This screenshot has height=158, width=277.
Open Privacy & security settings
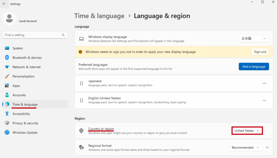pos(25,123)
